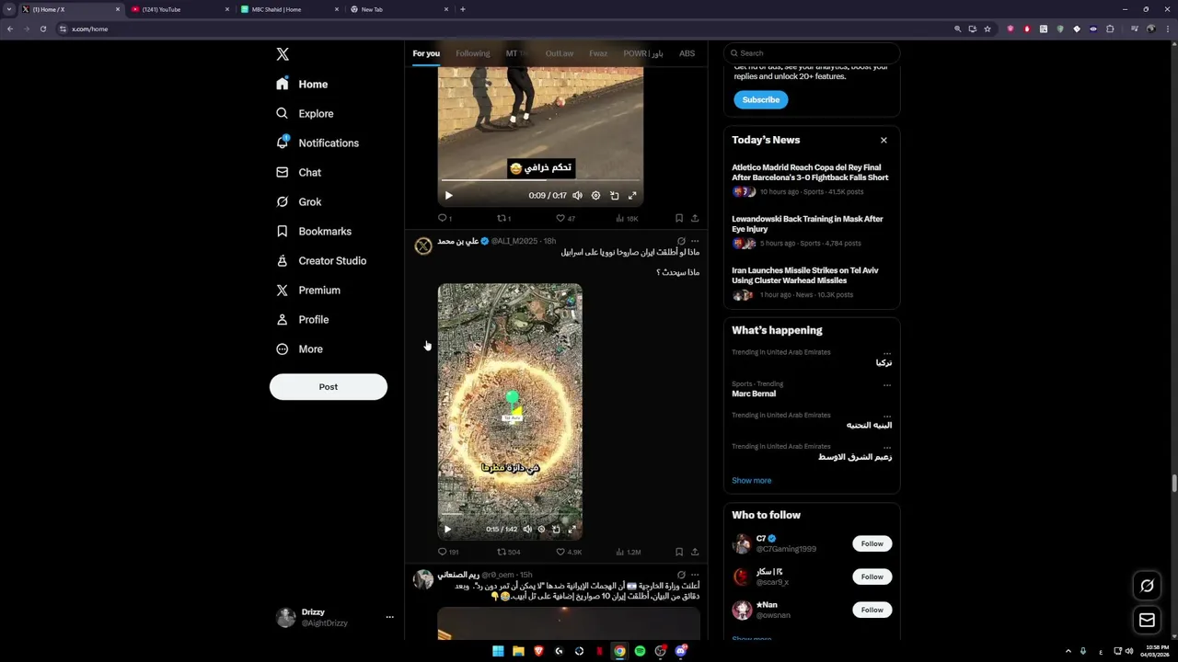
Task: Switch to the MBC Shahid browser tab
Action: (x=288, y=9)
